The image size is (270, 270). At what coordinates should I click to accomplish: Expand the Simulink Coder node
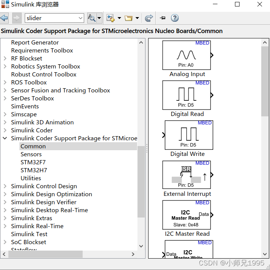pyautogui.click(x=5, y=130)
